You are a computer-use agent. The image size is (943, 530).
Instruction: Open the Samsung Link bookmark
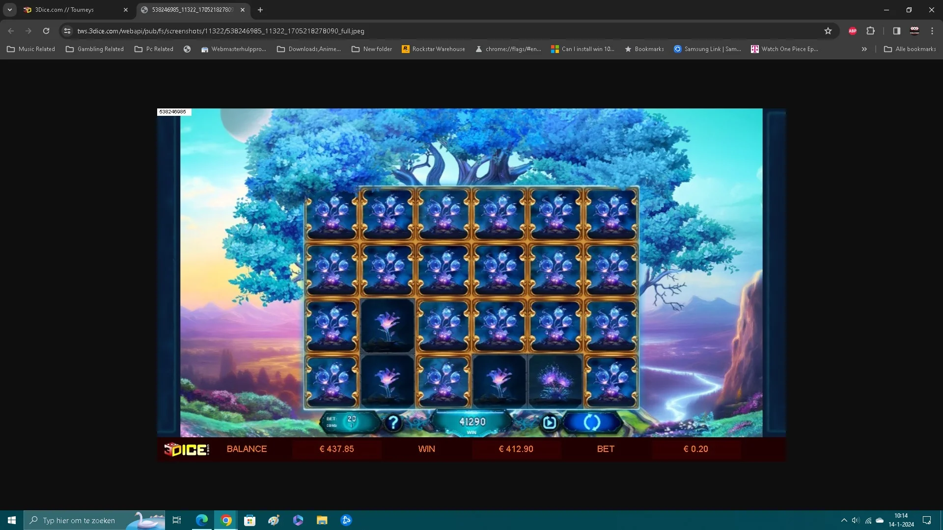coord(708,49)
